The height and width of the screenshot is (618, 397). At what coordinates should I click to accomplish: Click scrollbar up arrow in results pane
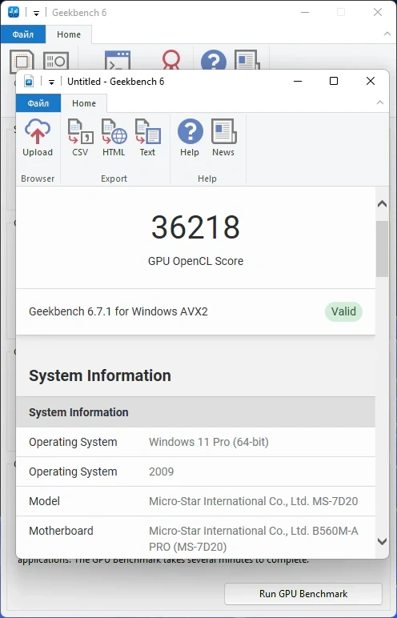tap(382, 204)
